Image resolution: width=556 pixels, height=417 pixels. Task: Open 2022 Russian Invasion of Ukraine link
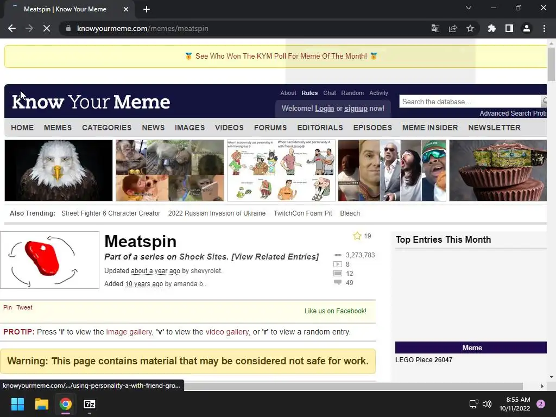(x=217, y=213)
